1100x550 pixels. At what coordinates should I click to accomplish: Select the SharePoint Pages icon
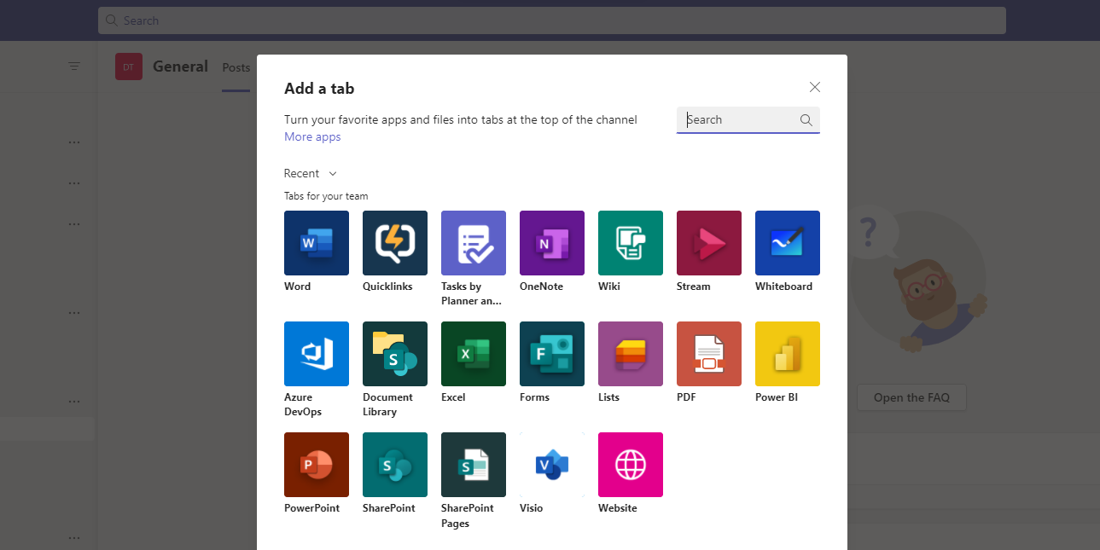pyautogui.click(x=474, y=465)
